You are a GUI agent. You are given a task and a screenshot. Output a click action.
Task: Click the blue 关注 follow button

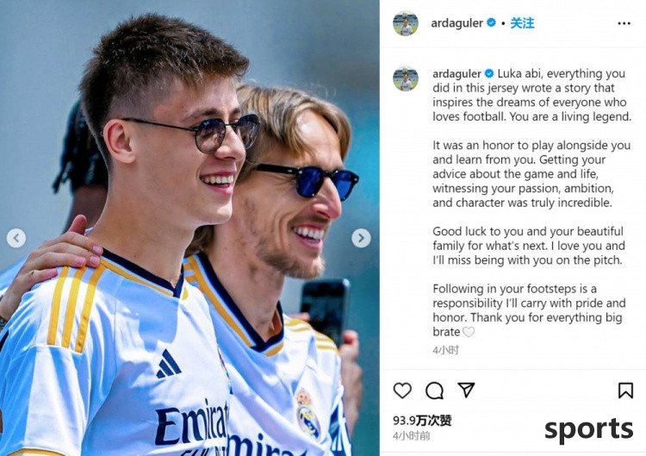(522, 23)
